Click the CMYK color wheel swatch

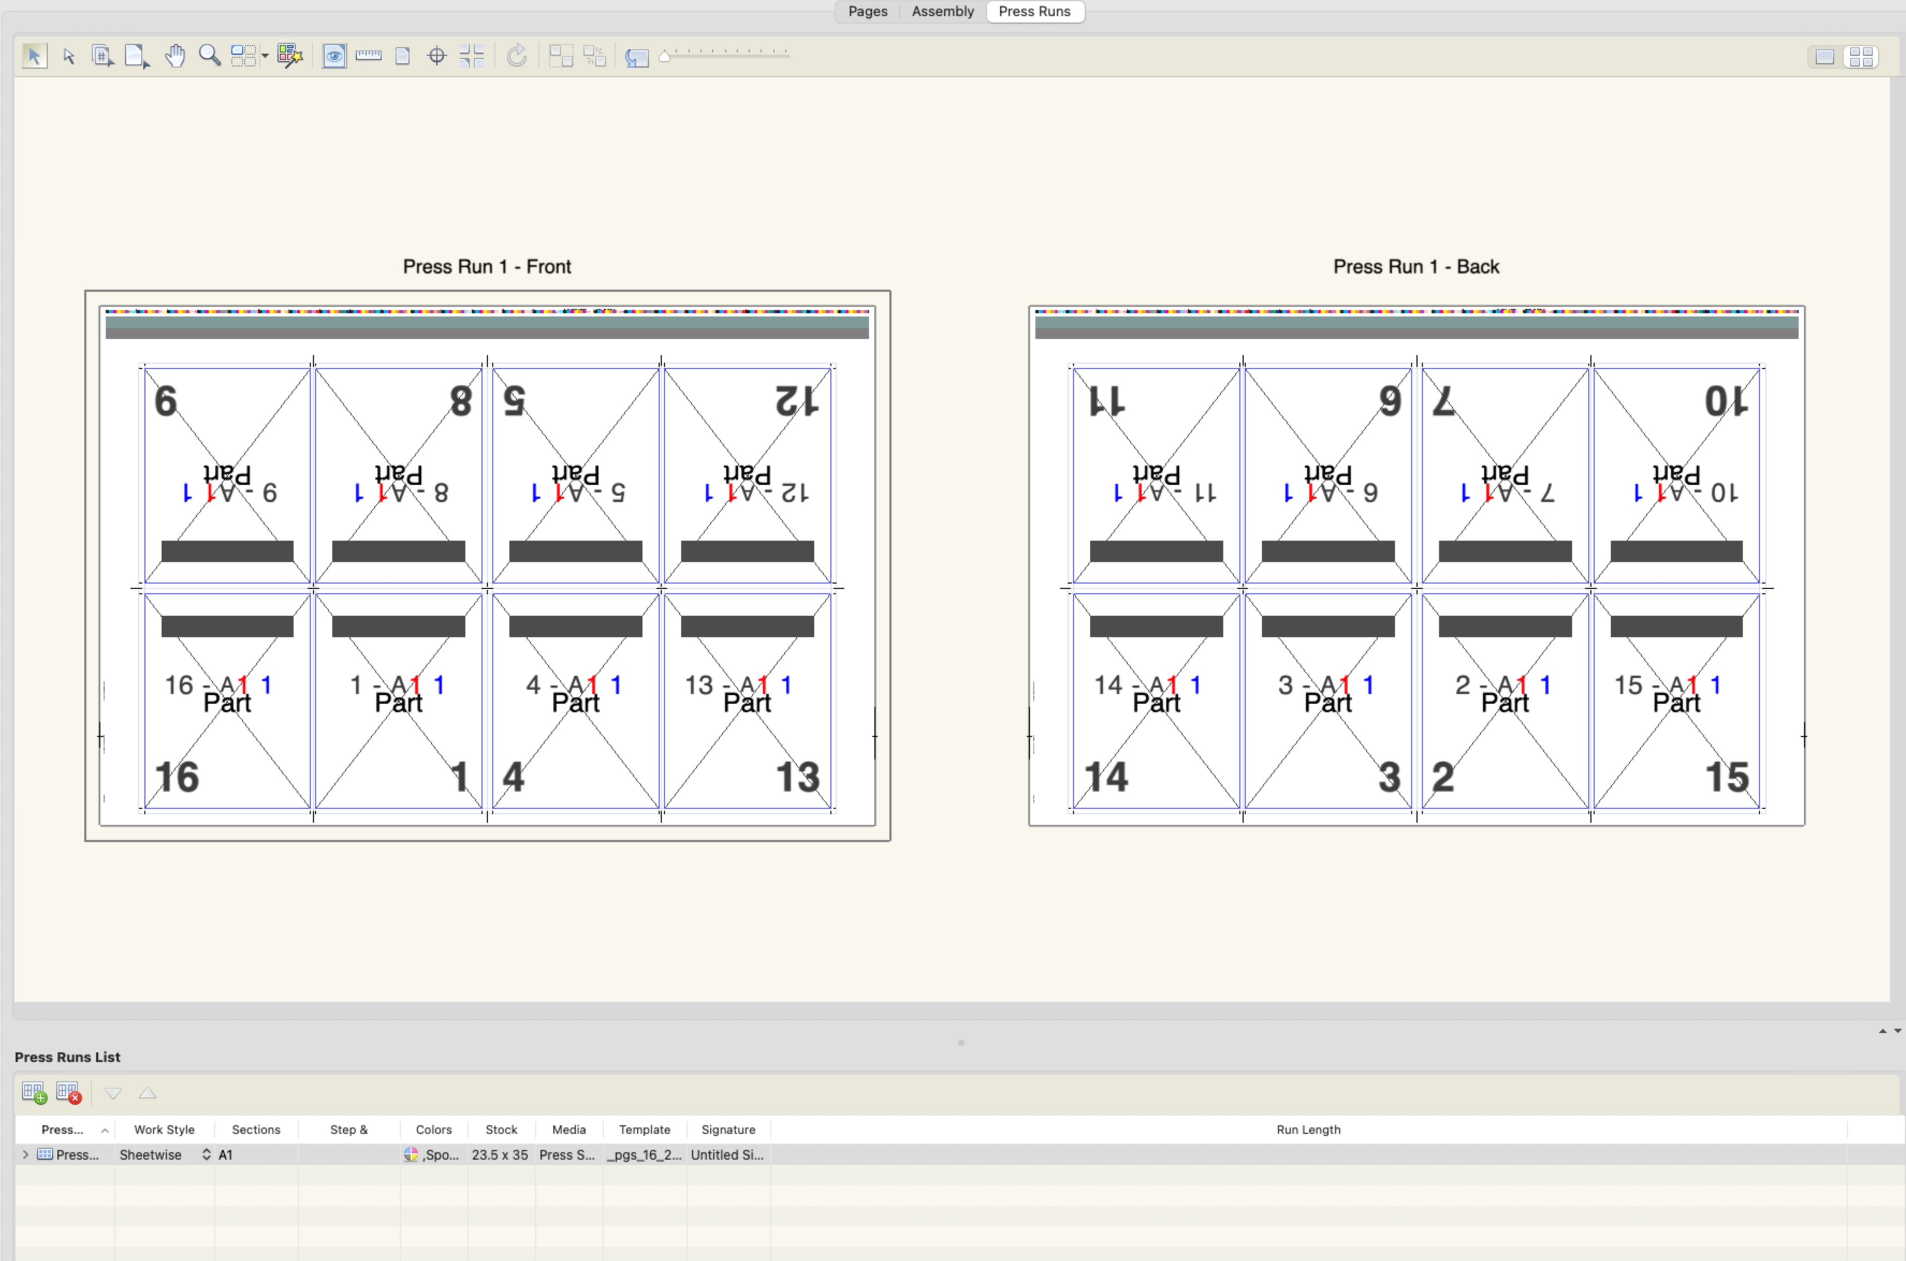click(411, 1154)
